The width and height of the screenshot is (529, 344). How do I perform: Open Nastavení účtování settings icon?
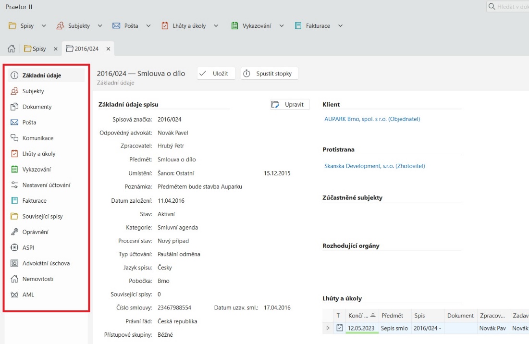click(14, 185)
